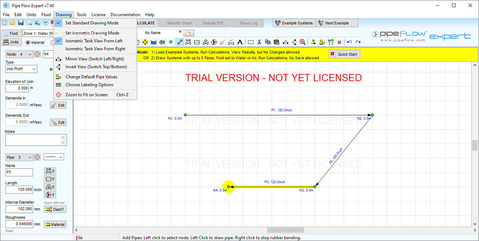Click the new grid document icon

[x=4, y=23]
